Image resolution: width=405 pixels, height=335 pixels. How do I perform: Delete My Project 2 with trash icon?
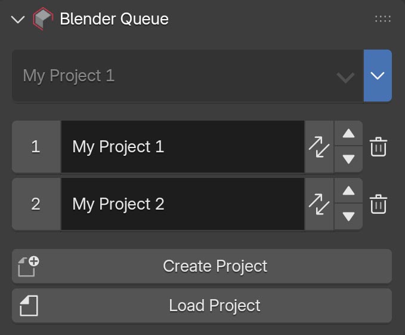click(x=378, y=204)
